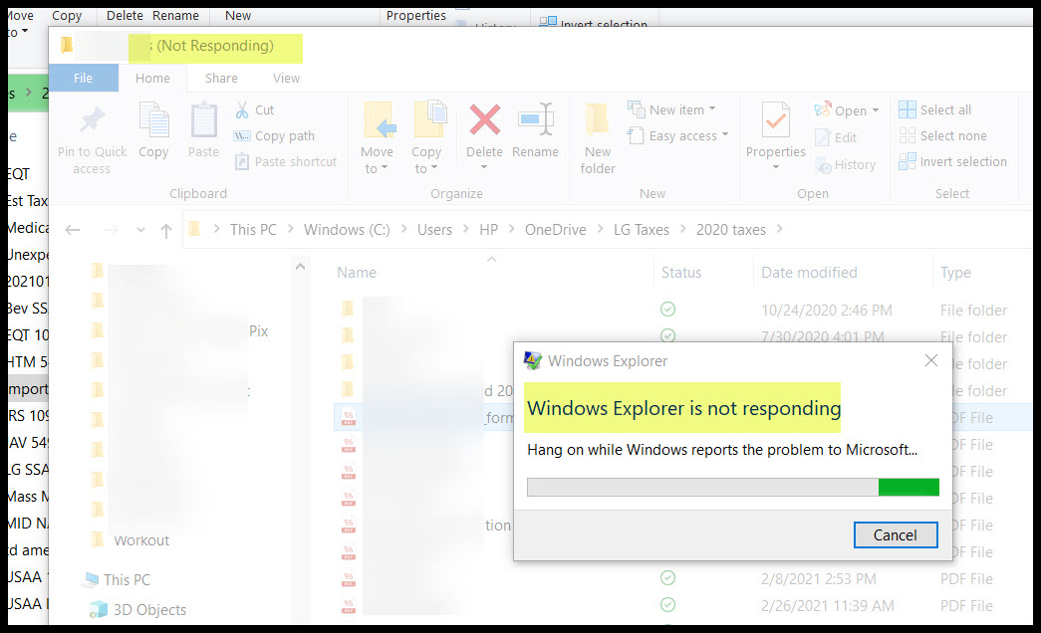Click the Cut scissors icon

point(242,110)
